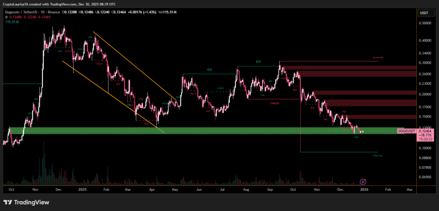Click the 0.50000 price axis label
439x211 pixels.
[x=425, y=23]
